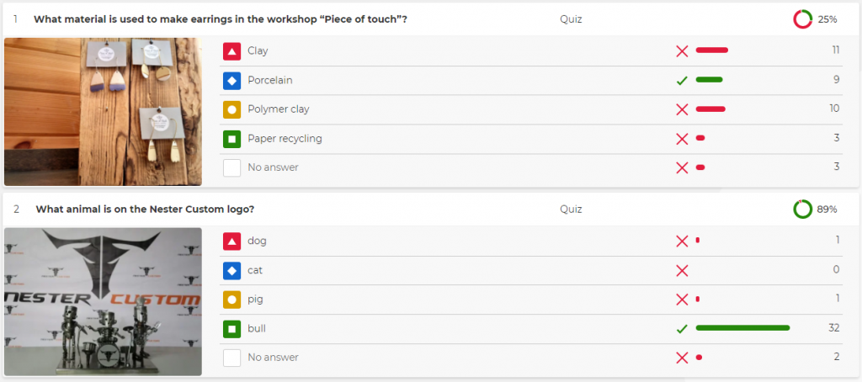Click the green square icon beside bull
This screenshot has width=862, height=382.
coord(232,329)
